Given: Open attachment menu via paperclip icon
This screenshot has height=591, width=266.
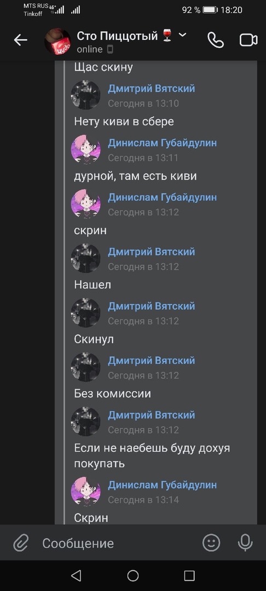Looking at the screenshot, I should [x=21, y=543].
